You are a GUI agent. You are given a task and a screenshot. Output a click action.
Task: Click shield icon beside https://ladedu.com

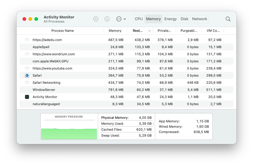pyautogui.click(x=27, y=40)
